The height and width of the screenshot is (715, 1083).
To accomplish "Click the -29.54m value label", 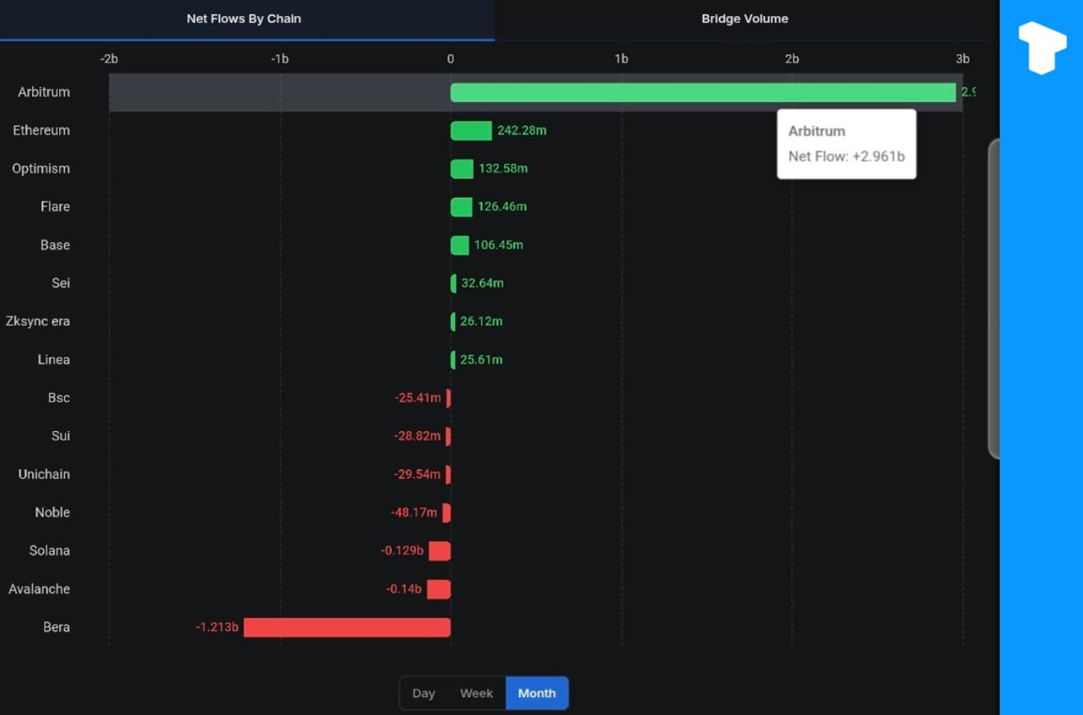I will (417, 474).
